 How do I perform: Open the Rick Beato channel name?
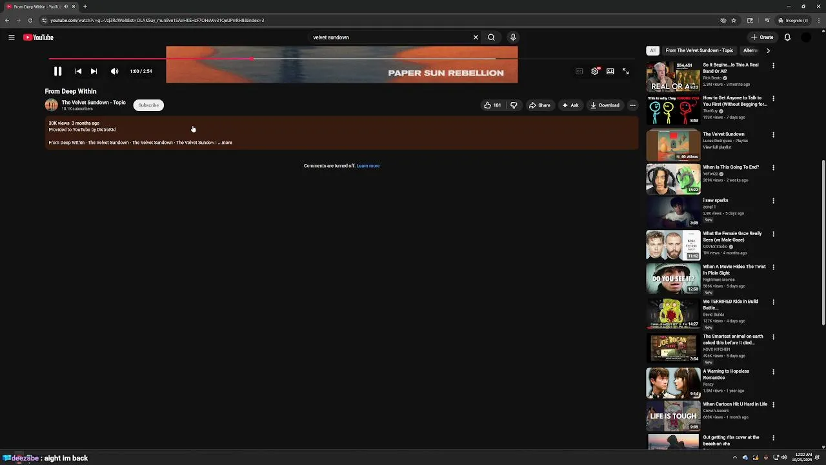click(x=712, y=78)
